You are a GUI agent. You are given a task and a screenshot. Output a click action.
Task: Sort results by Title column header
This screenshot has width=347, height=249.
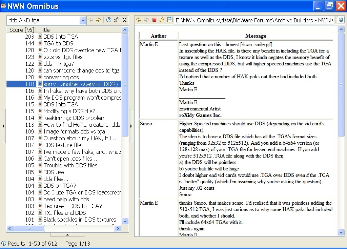click(44, 30)
